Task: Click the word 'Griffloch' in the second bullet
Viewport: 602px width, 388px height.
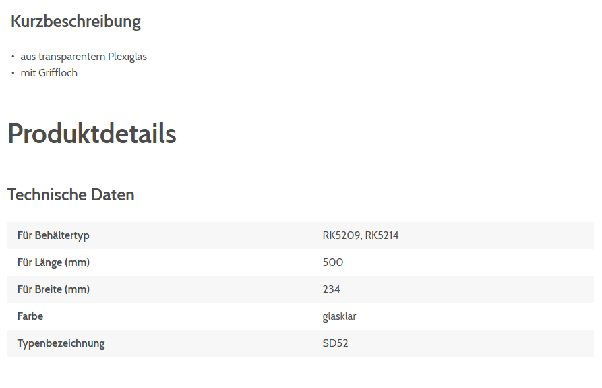Action: pos(58,73)
